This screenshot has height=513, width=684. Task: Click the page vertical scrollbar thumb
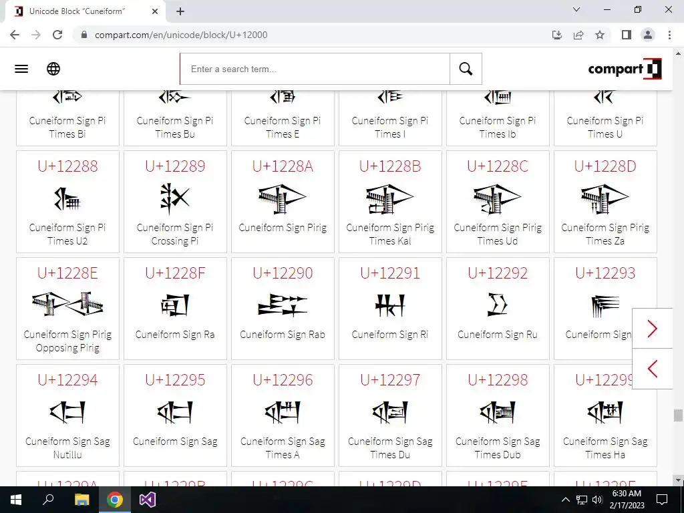pos(678,415)
